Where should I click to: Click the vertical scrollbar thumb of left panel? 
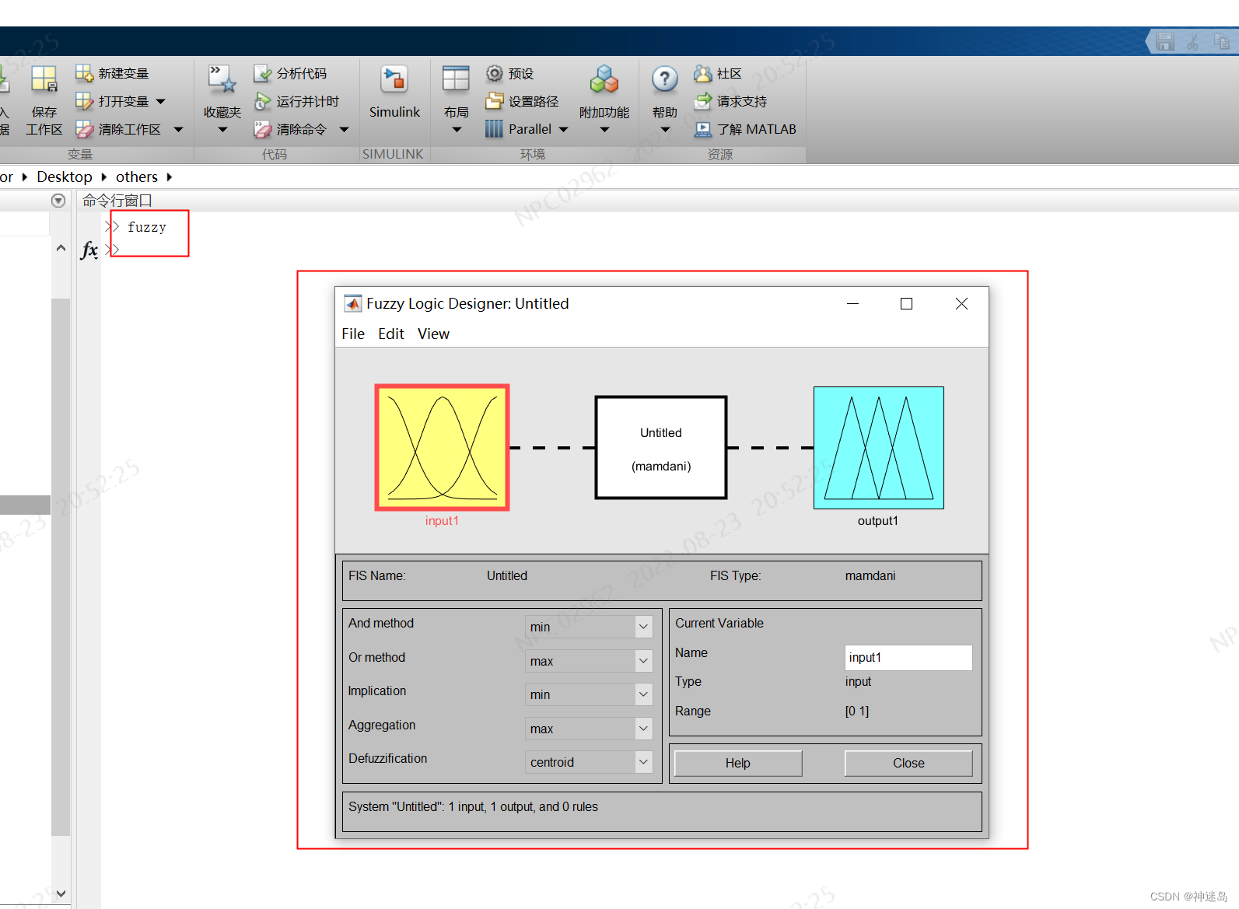pos(61,567)
